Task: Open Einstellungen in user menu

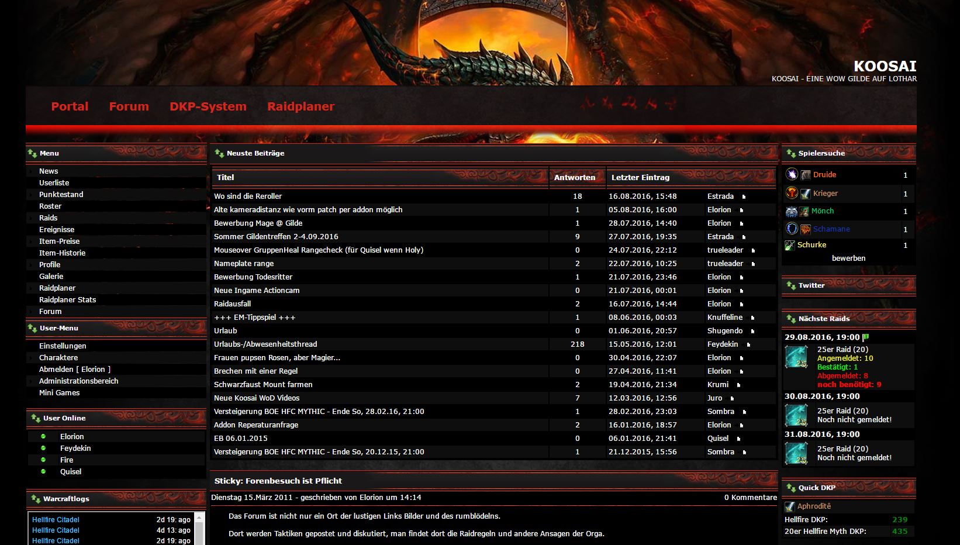Action: click(x=63, y=346)
